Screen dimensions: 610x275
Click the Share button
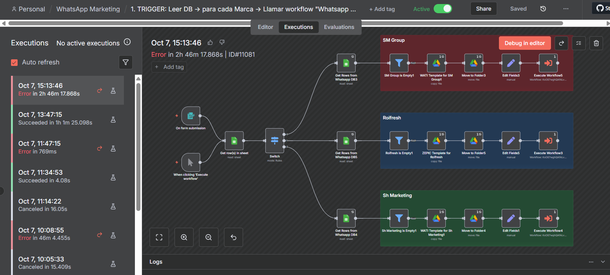pyautogui.click(x=484, y=9)
